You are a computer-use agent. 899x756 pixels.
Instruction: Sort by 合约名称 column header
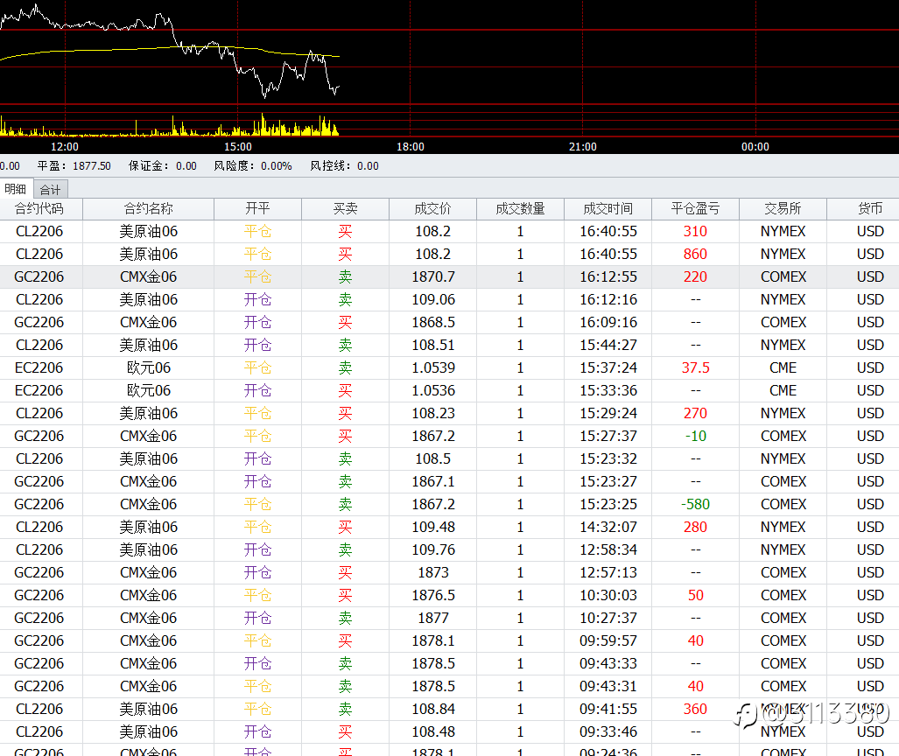pyautogui.click(x=148, y=209)
